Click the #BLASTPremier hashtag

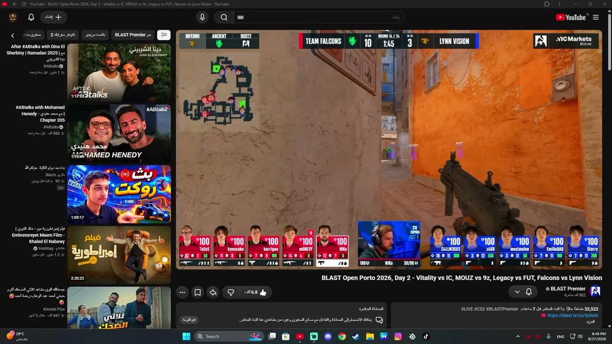(x=502, y=309)
